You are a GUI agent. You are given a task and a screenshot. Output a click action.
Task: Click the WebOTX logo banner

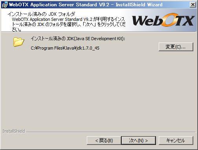(x=163, y=20)
